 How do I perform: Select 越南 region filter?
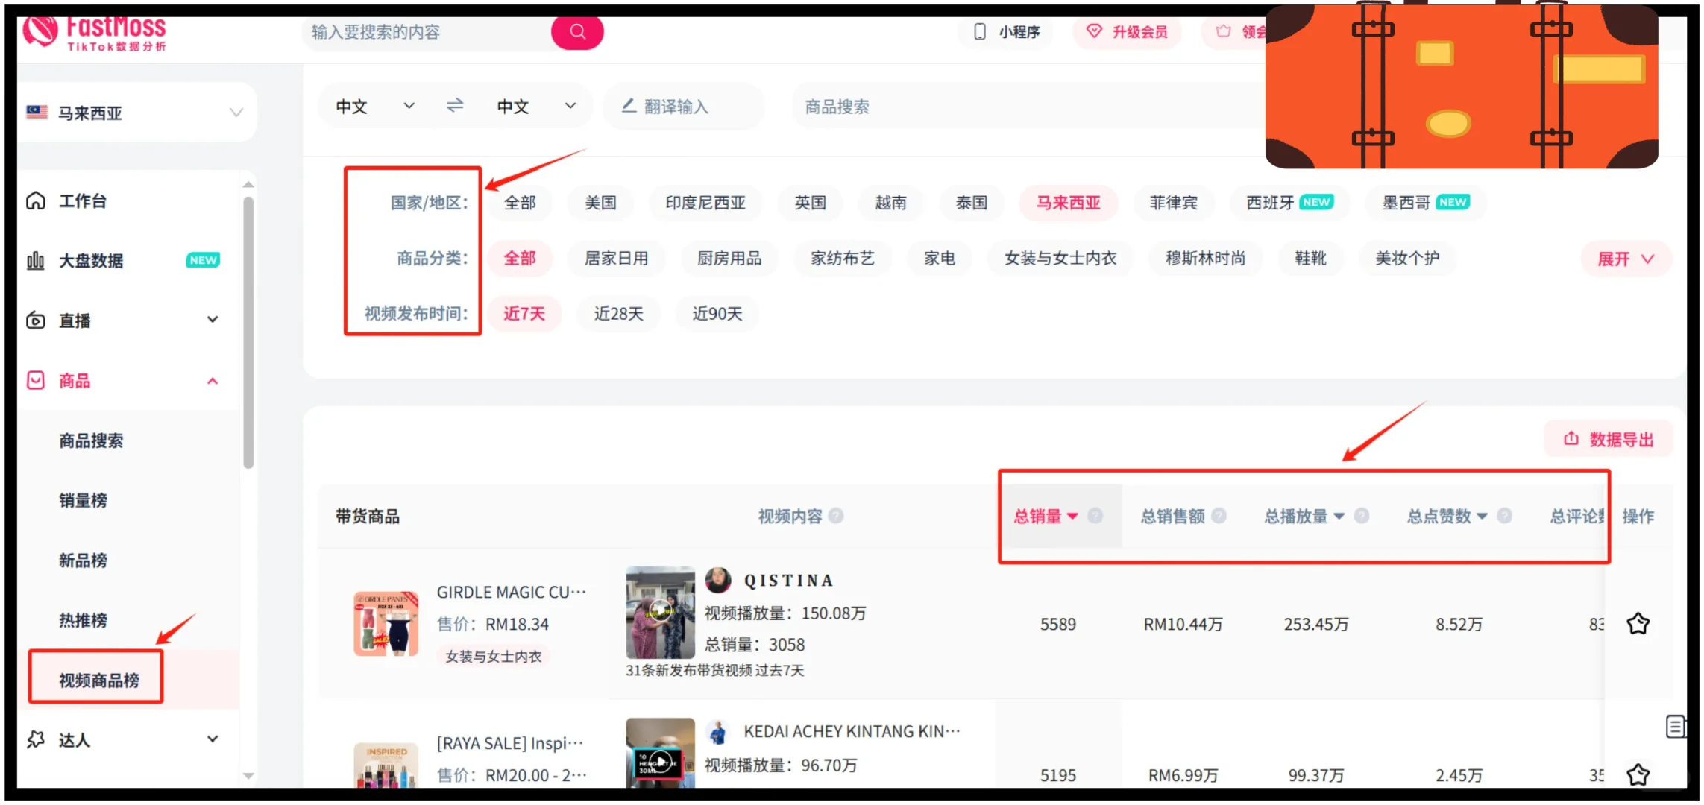(x=890, y=203)
